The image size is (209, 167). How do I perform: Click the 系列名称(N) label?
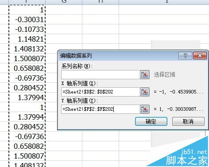(x=77, y=66)
